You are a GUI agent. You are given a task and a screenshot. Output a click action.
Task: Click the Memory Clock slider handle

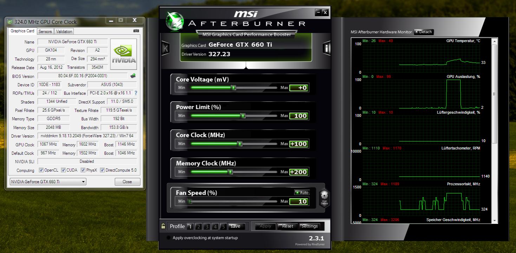click(230, 172)
